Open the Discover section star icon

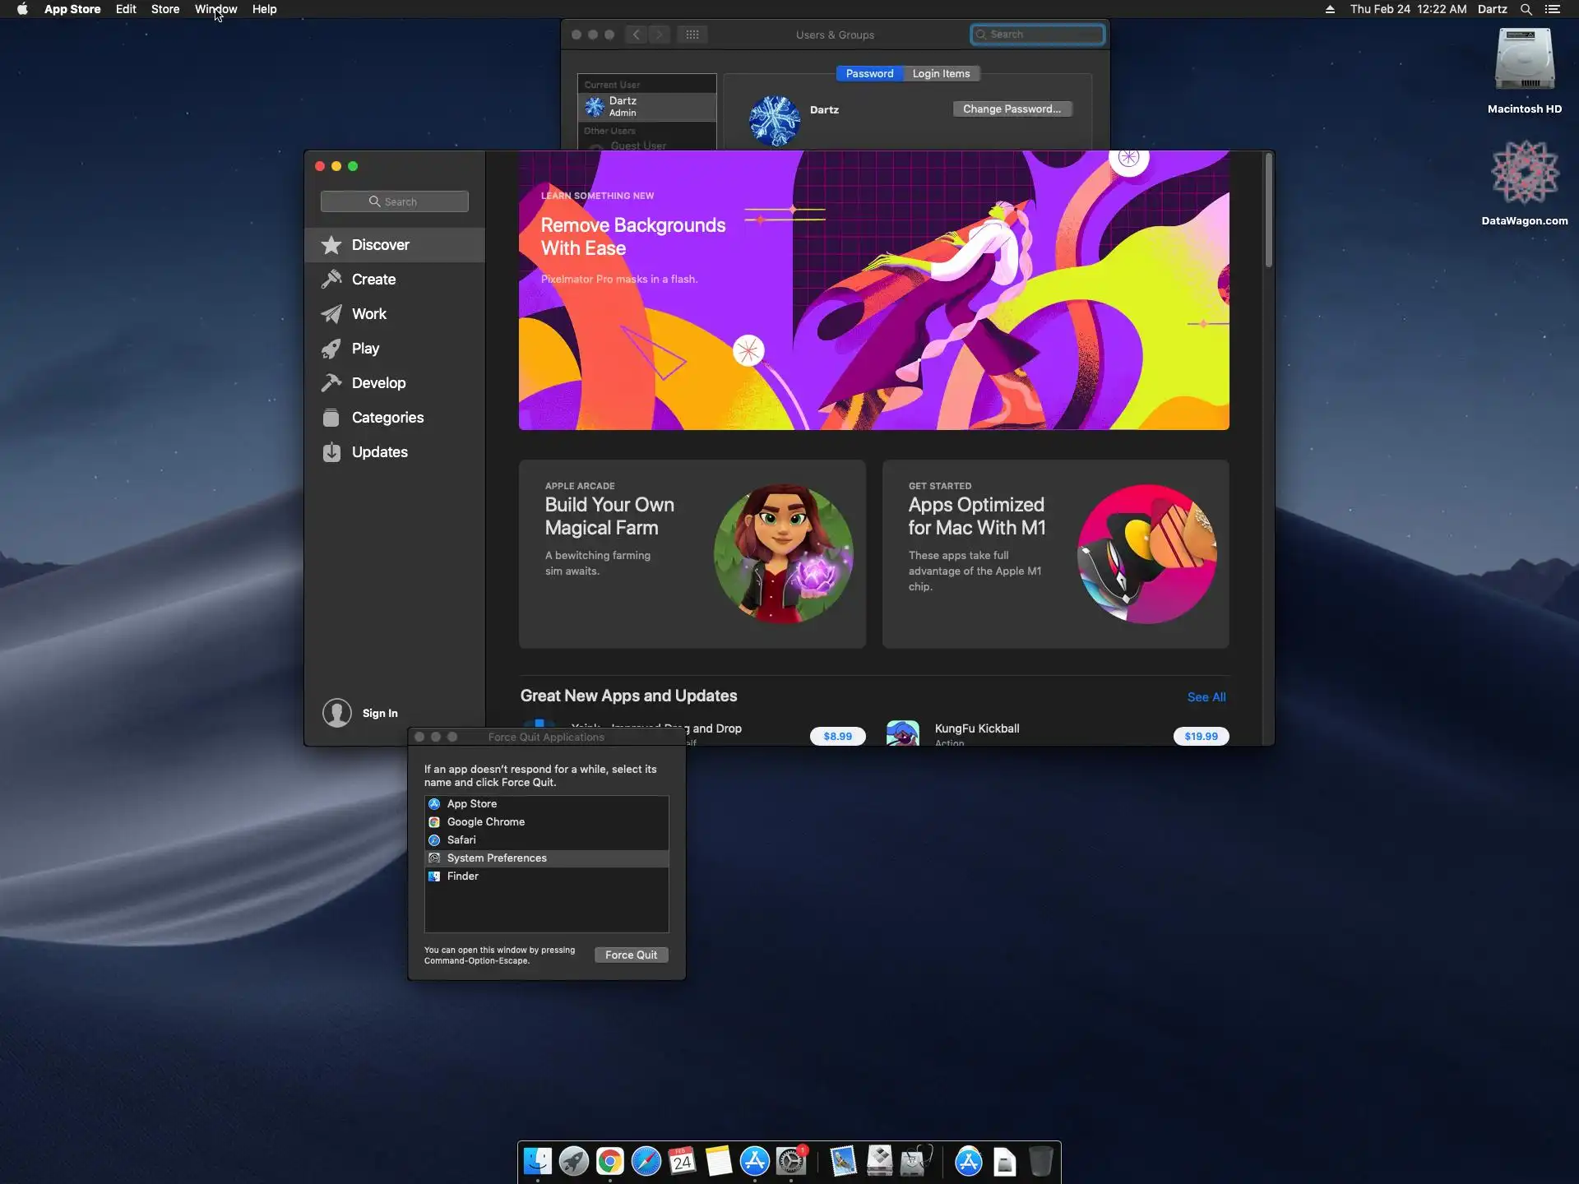pos(331,245)
